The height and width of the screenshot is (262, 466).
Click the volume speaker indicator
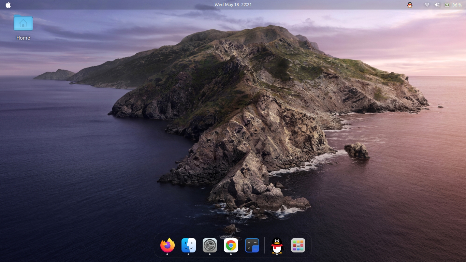tap(437, 5)
